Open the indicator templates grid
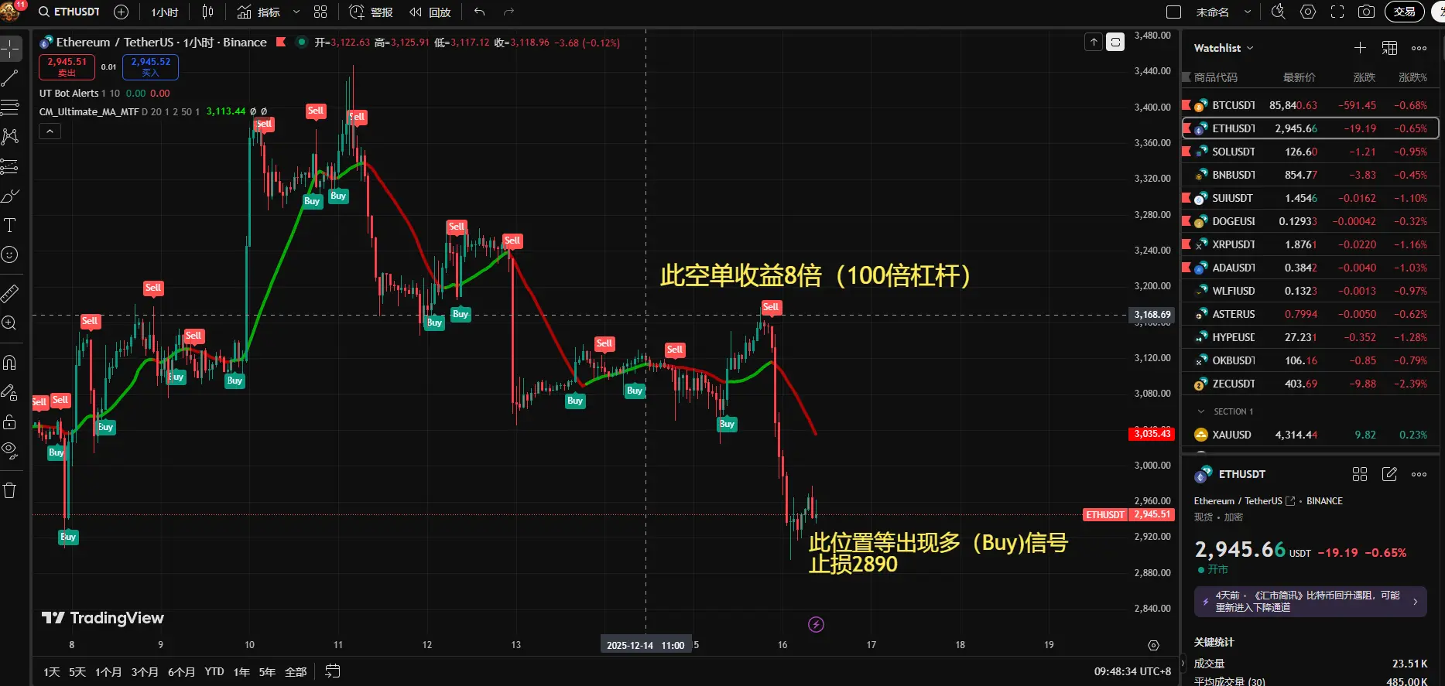This screenshot has height=686, width=1445. click(x=320, y=12)
